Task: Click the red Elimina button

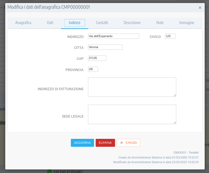Action: point(105,143)
